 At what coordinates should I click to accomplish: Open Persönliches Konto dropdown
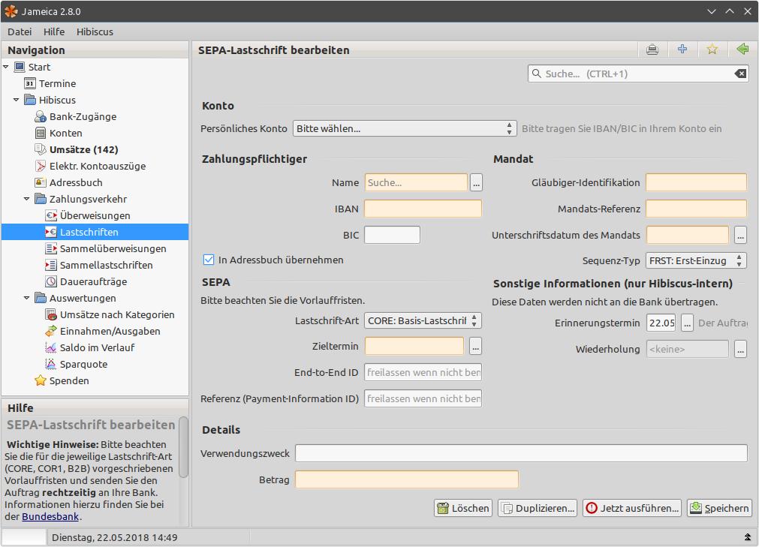click(x=405, y=128)
